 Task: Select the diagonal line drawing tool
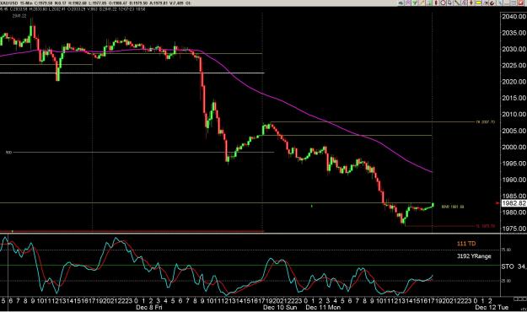point(457,3)
